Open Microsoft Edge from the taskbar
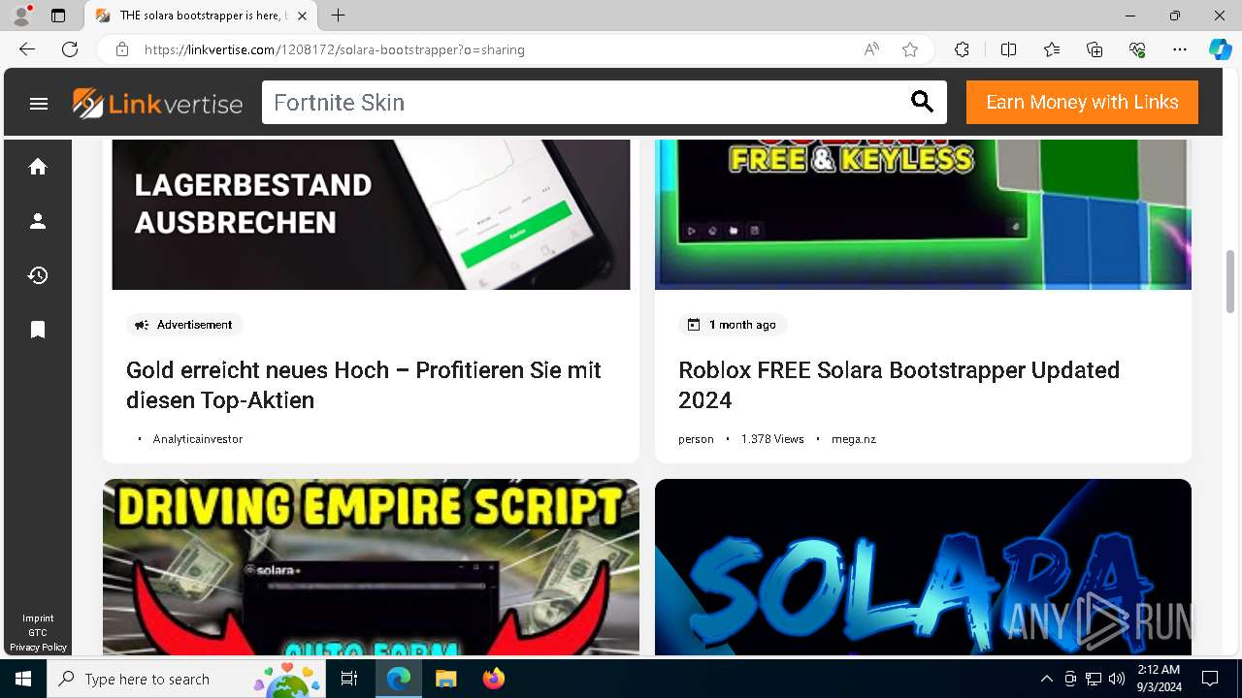This screenshot has height=698, width=1242. [399, 679]
